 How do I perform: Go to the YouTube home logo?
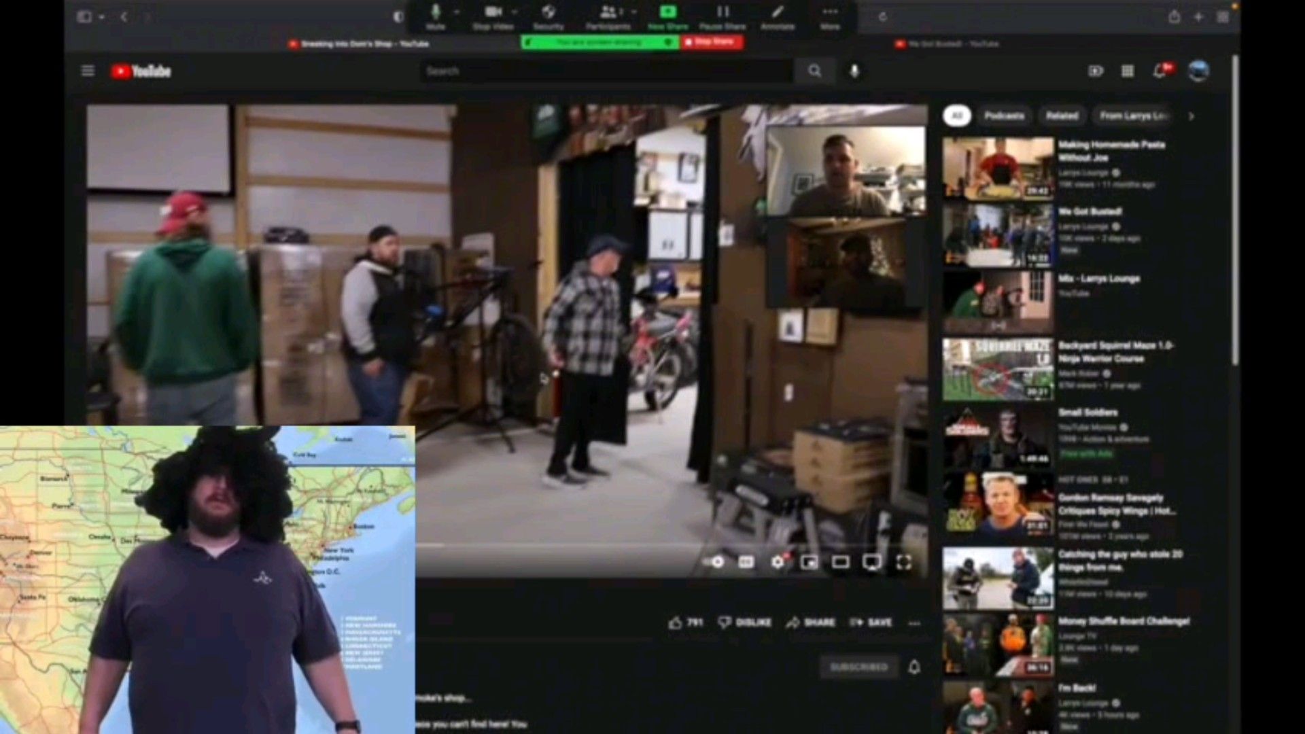coord(141,71)
